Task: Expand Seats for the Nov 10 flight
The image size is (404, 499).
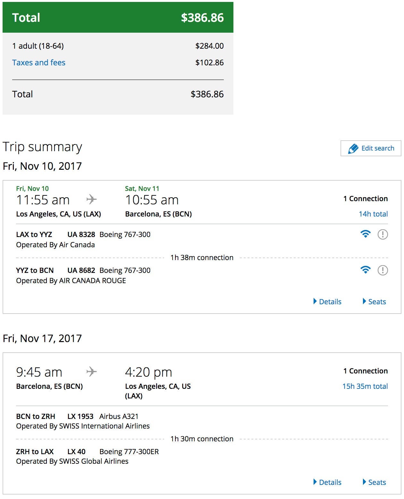Action: click(374, 302)
